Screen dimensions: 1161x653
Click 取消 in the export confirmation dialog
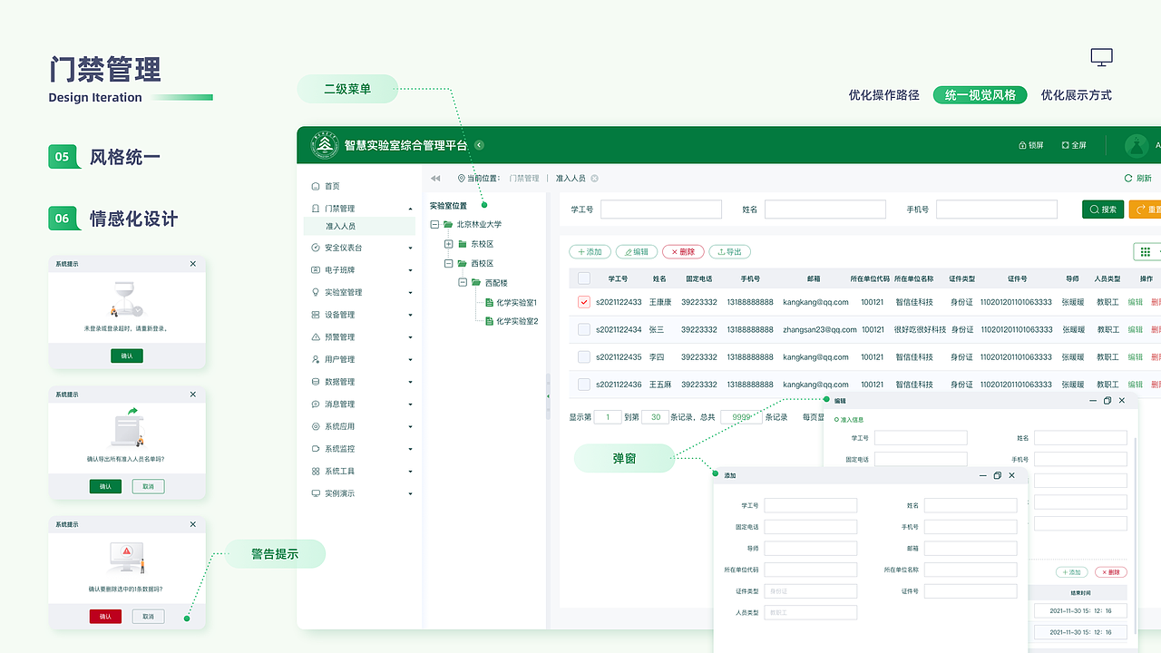(x=148, y=486)
